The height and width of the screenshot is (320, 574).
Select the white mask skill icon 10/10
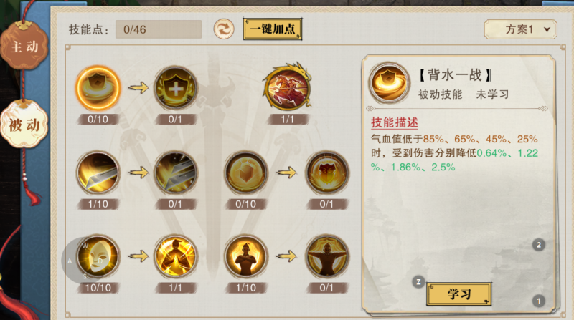click(x=98, y=256)
